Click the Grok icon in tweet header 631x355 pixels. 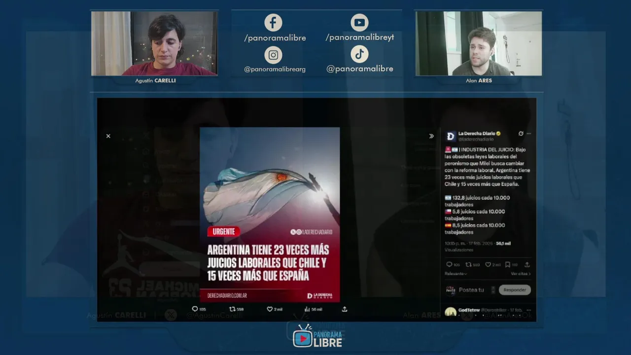[521, 134]
